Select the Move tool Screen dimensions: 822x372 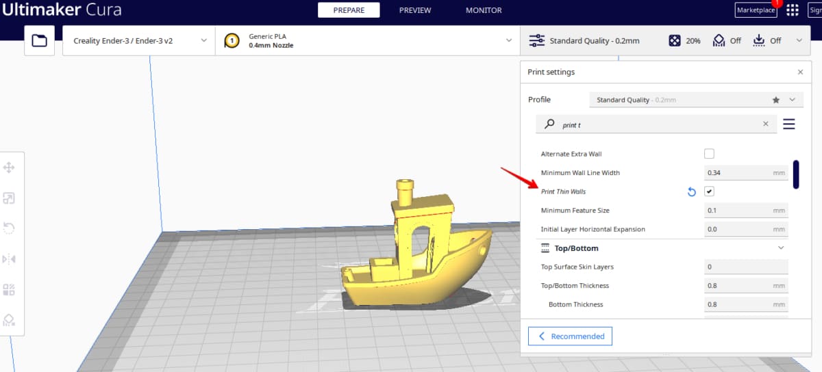point(10,168)
